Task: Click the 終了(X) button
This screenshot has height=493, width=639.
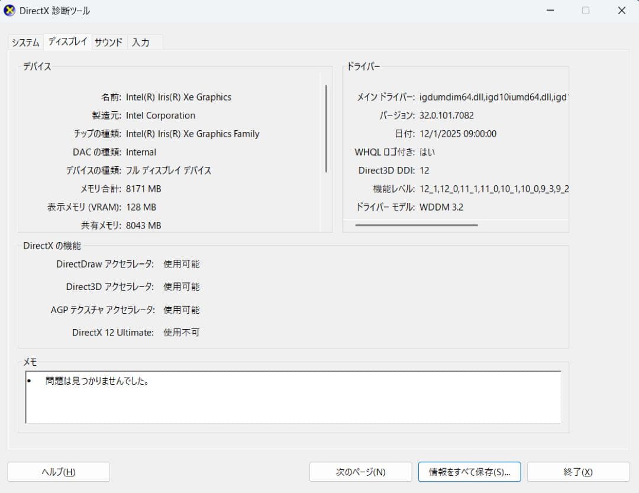Action: point(578,472)
